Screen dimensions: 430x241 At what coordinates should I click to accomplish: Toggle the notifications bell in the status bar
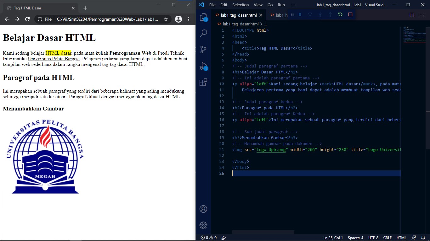[422, 238]
